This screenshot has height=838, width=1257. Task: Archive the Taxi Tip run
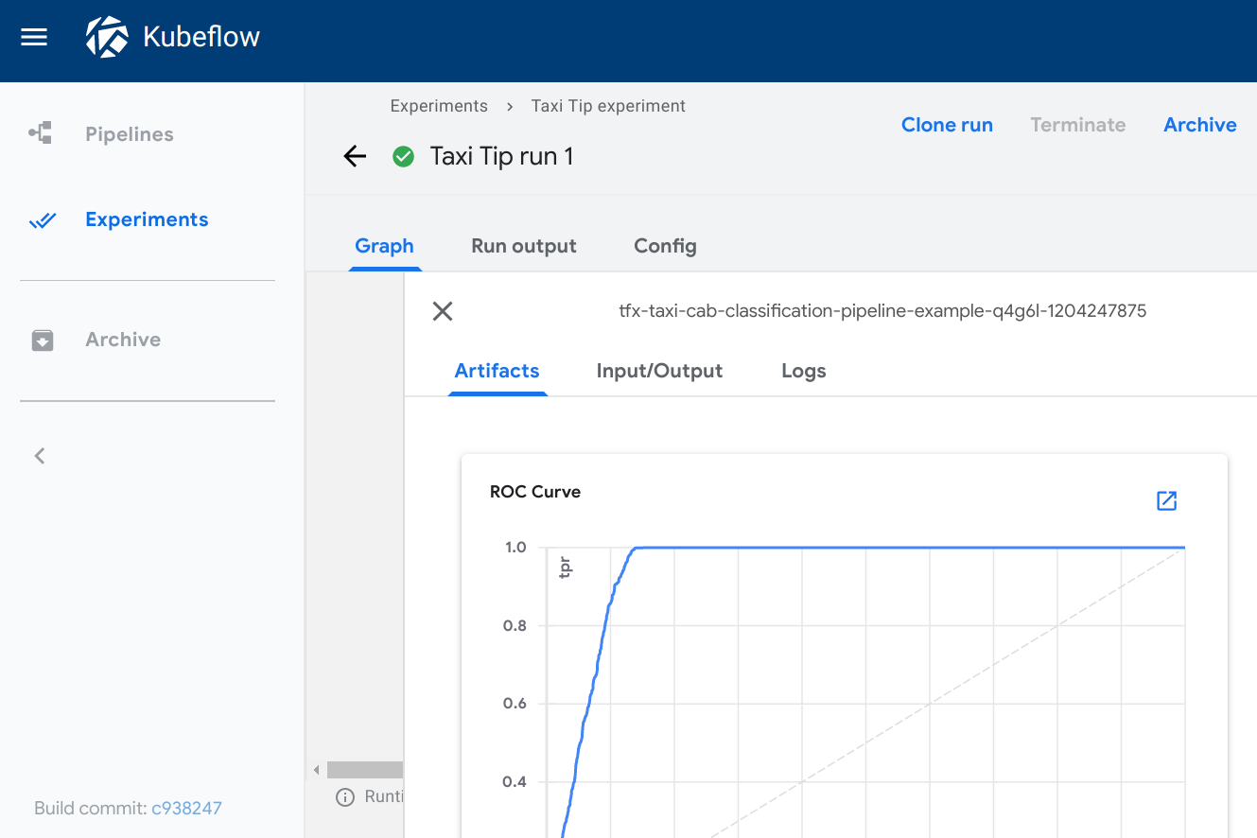[x=1199, y=124]
